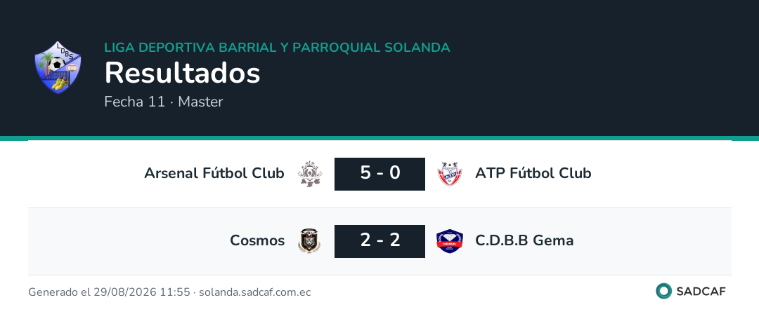
Task: Click the Cosmos vs Gema match row
Action: click(379, 241)
